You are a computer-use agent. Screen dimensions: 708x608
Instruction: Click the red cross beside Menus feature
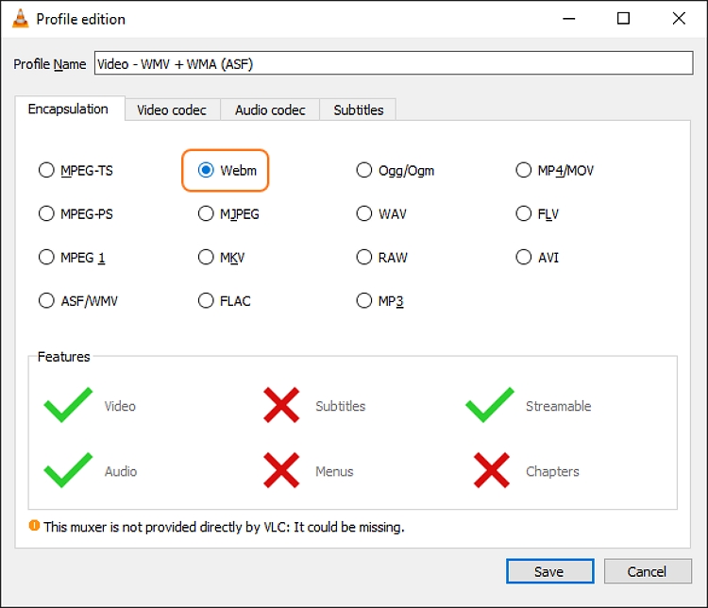[281, 470]
